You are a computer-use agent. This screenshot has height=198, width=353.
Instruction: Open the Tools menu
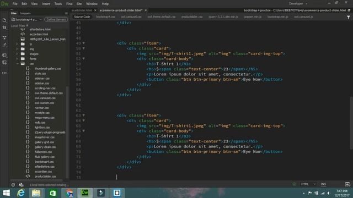tap(58, 4)
